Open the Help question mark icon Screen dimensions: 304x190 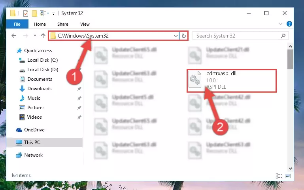pyautogui.click(x=289, y=24)
